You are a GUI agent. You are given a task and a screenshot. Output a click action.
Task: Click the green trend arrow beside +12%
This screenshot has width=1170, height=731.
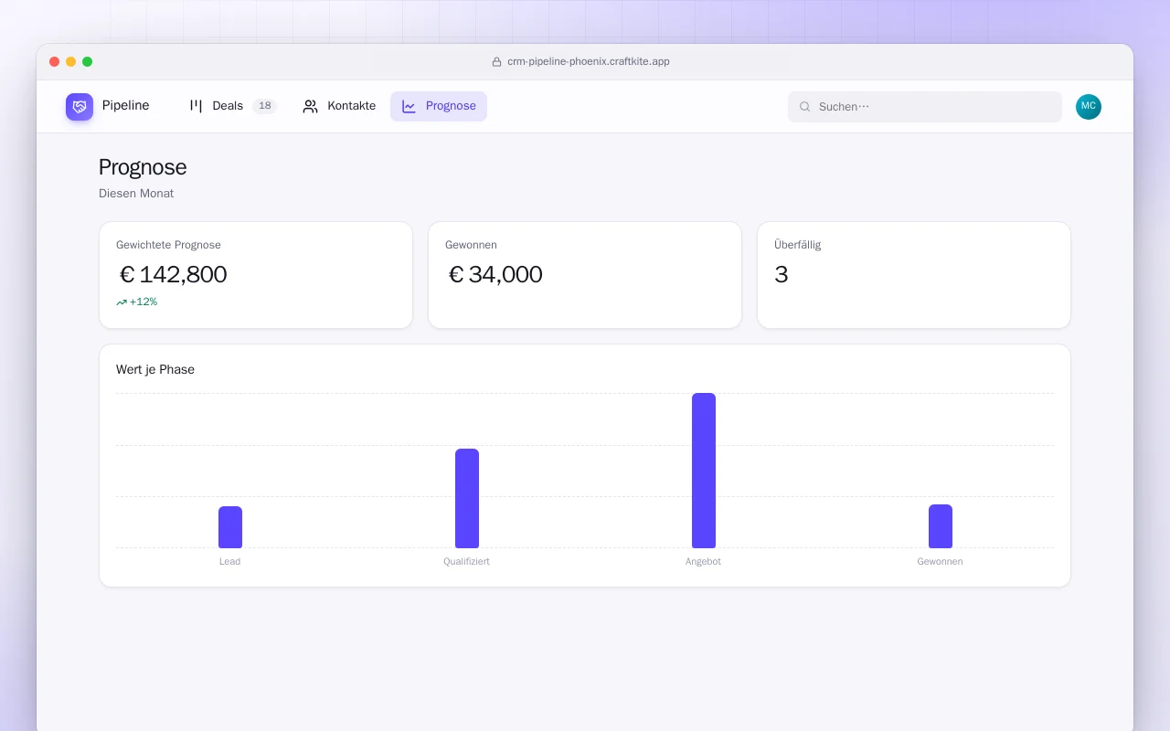122,302
